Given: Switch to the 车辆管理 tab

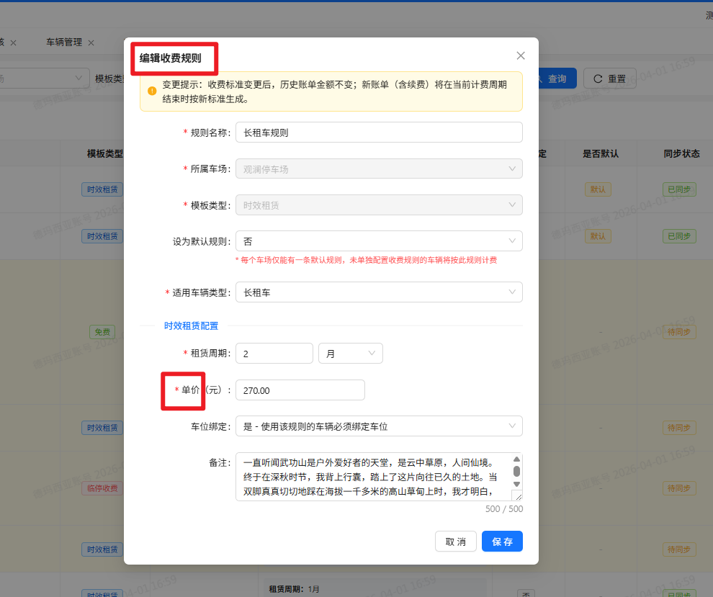Looking at the screenshot, I should point(65,42).
